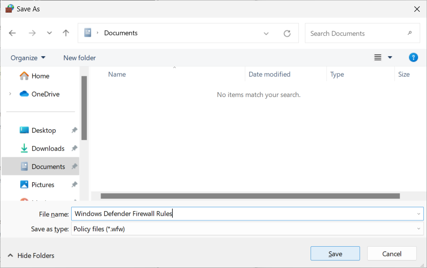Go back using the left arrow

tap(12, 33)
